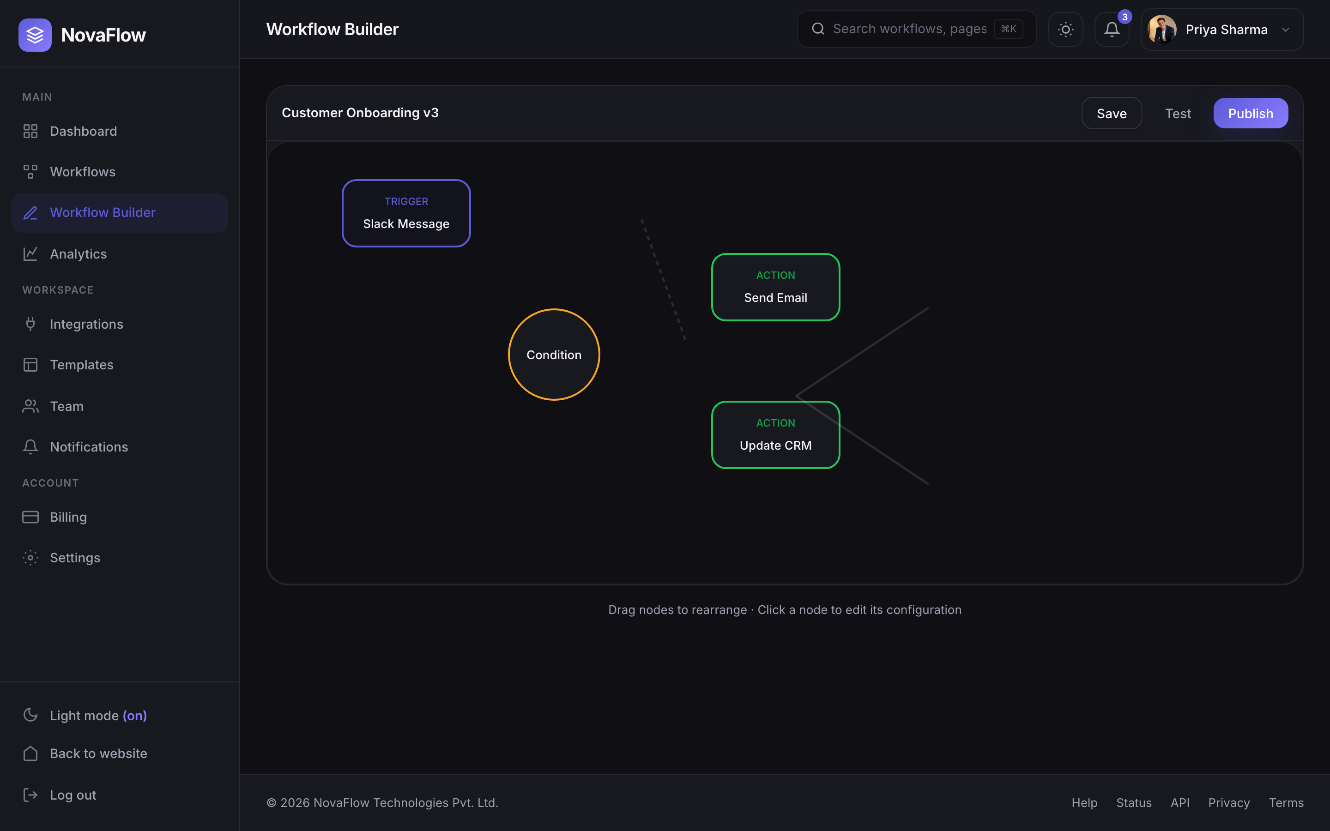Select the Condition node
Screen dimensions: 1330x831
[x=554, y=355]
